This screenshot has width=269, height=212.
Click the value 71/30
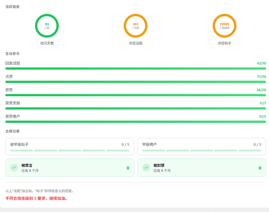tap(261, 76)
